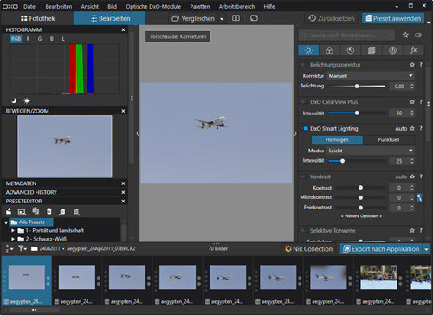Open the Arbeitsbereich menu
The image size is (433, 315).
[x=236, y=6]
